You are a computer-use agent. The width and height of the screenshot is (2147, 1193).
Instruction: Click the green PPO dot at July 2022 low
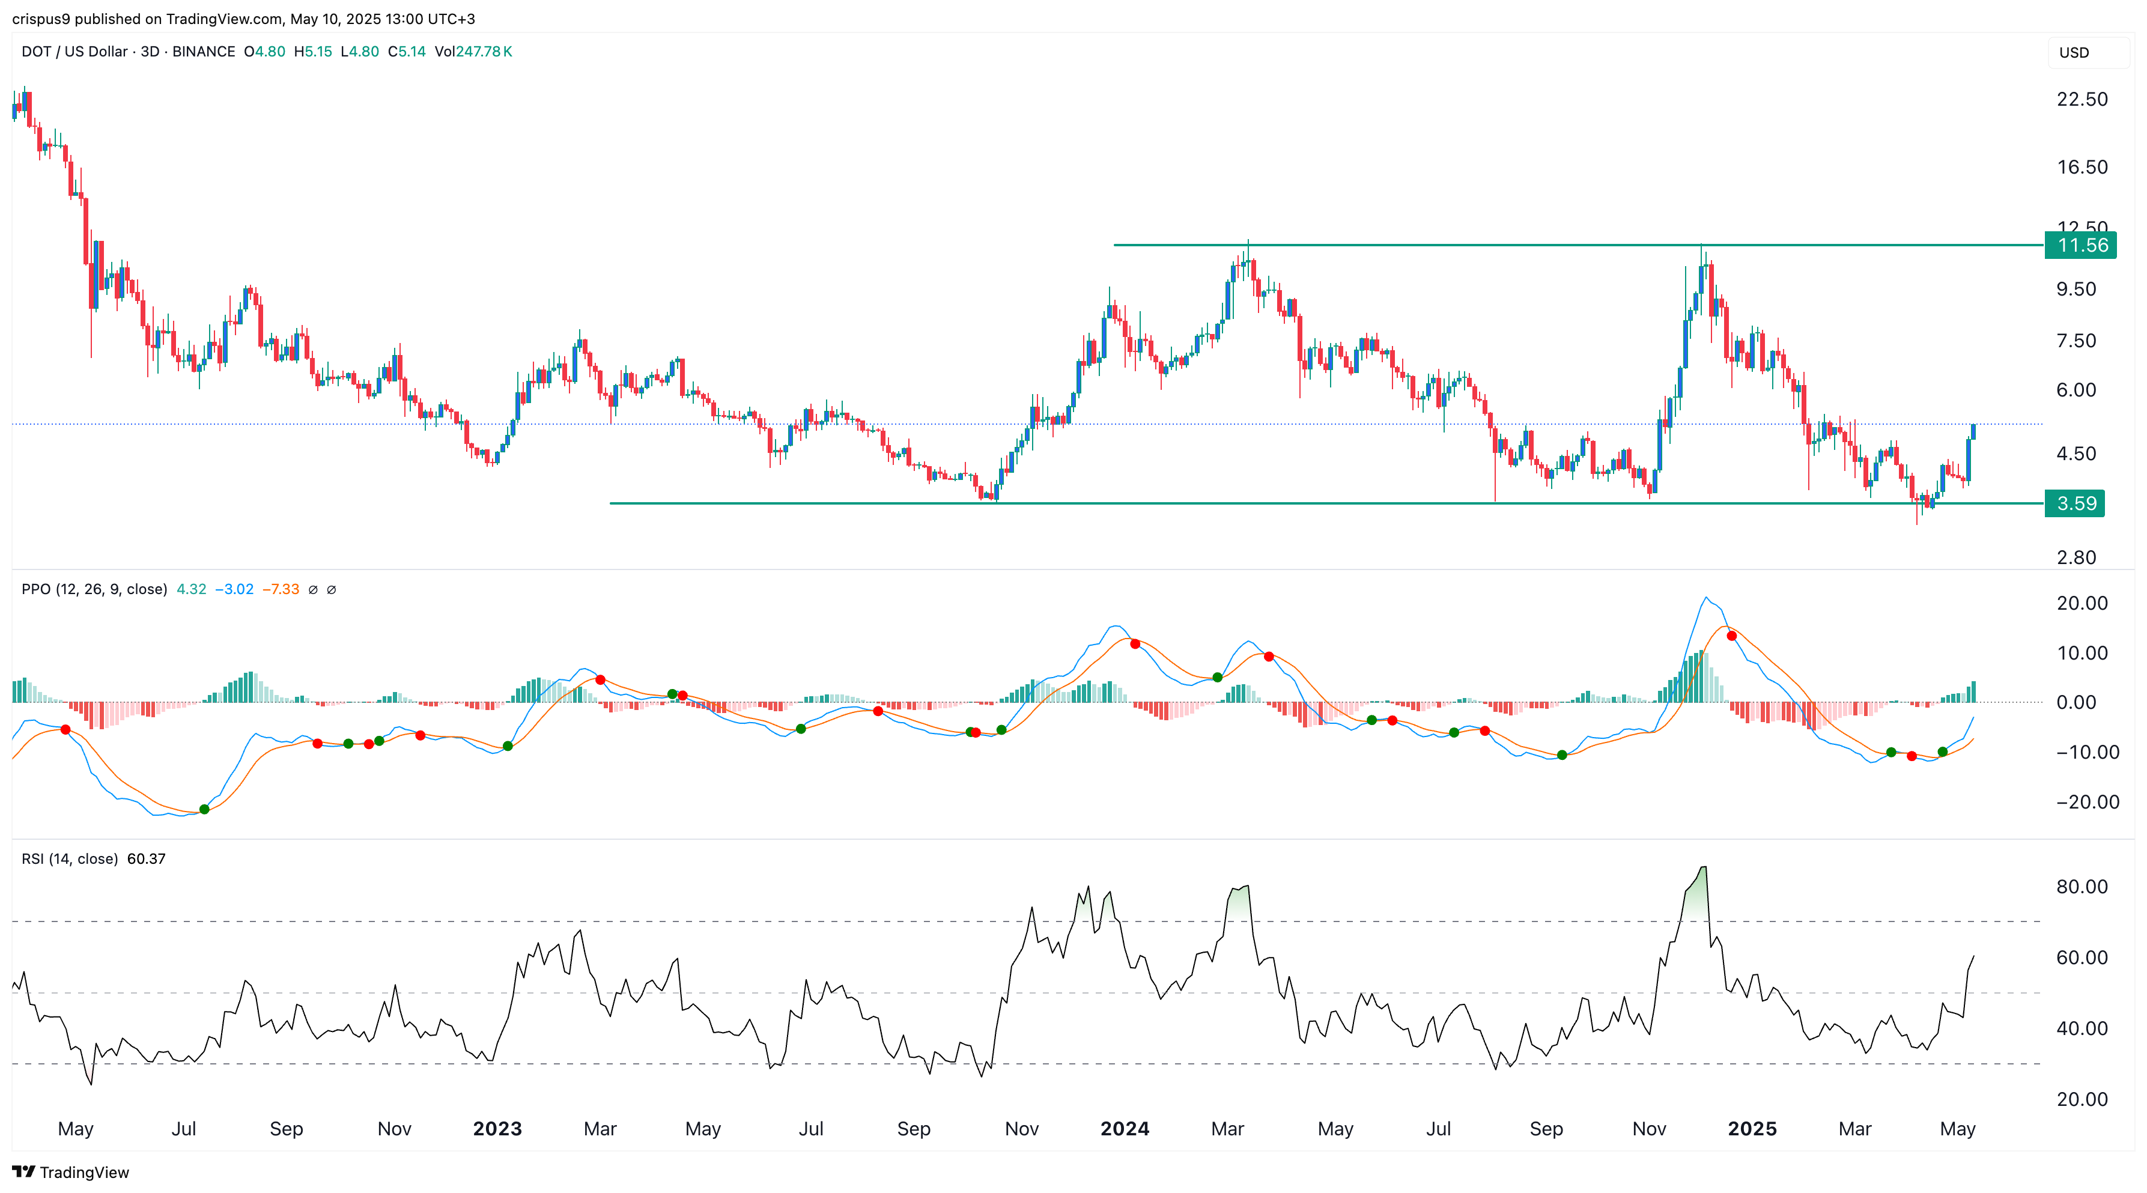tap(204, 810)
